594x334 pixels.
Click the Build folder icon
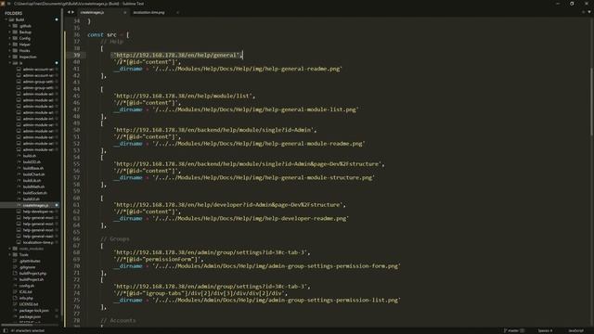(x=11, y=19)
